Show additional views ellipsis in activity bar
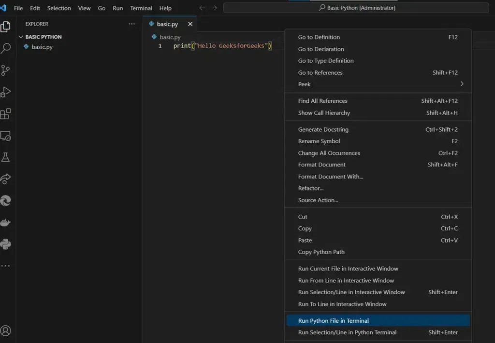The height and width of the screenshot is (343, 495). [6, 266]
